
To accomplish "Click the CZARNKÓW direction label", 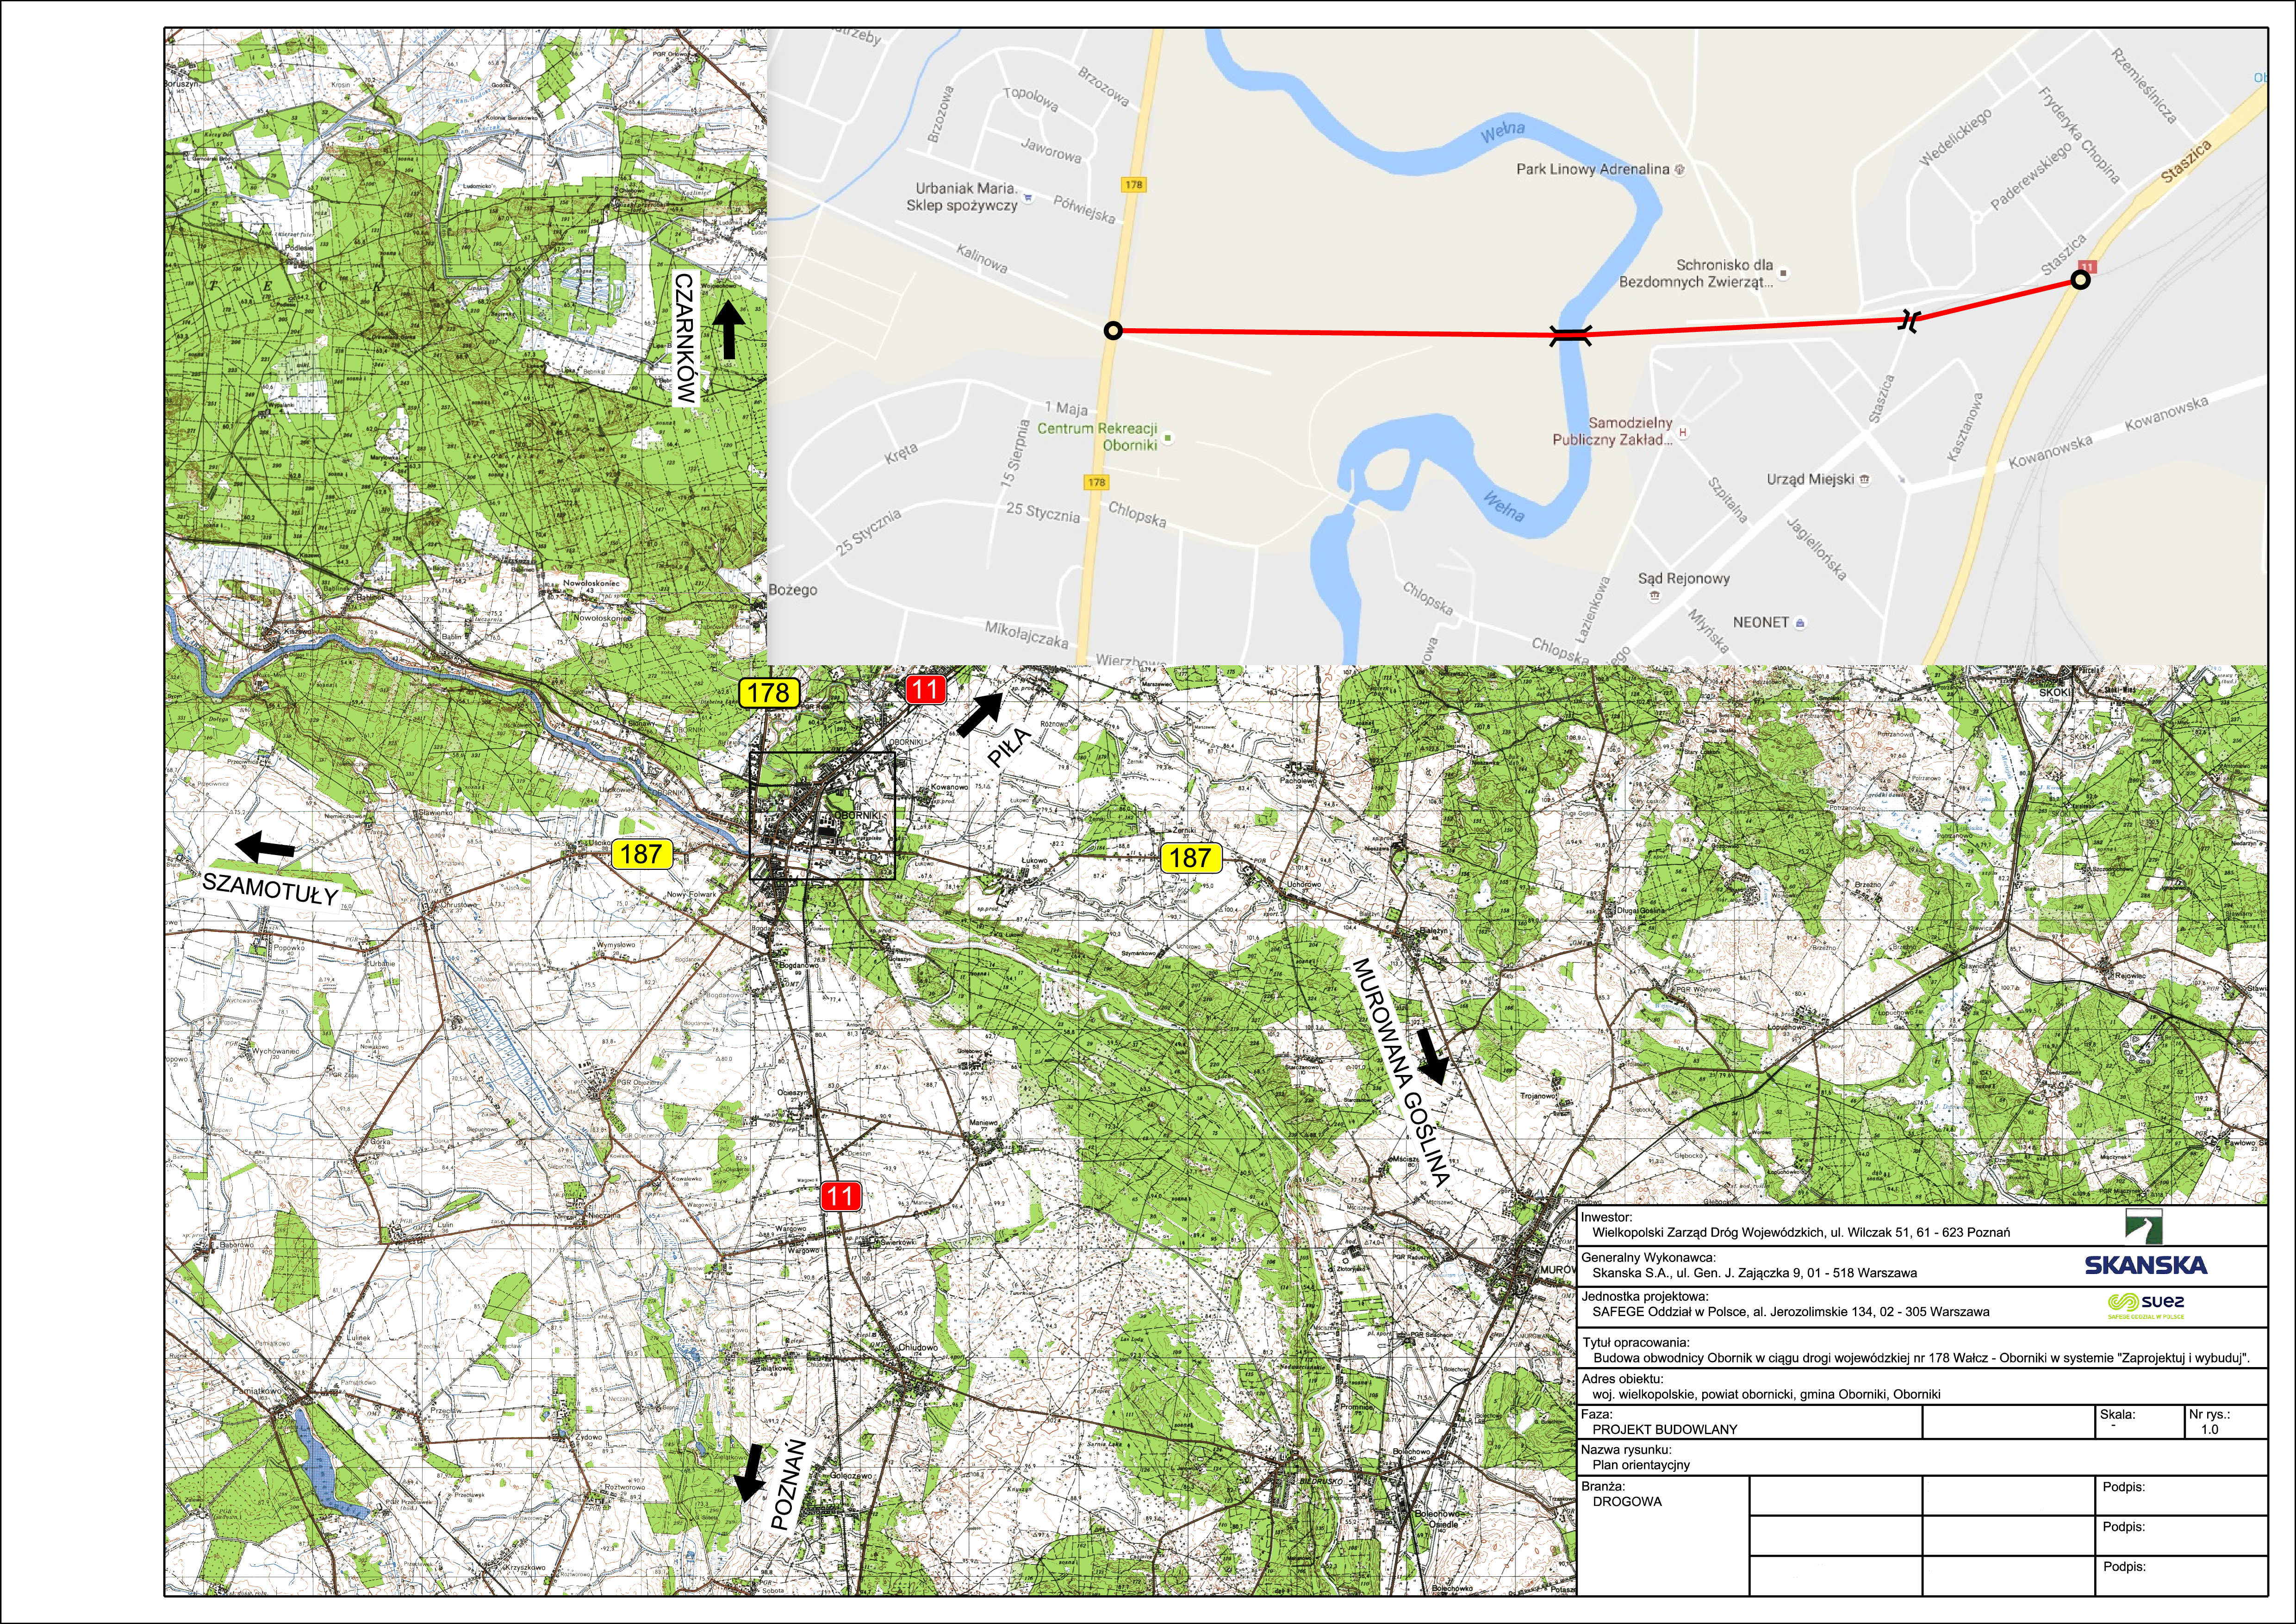I will tap(685, 338).
